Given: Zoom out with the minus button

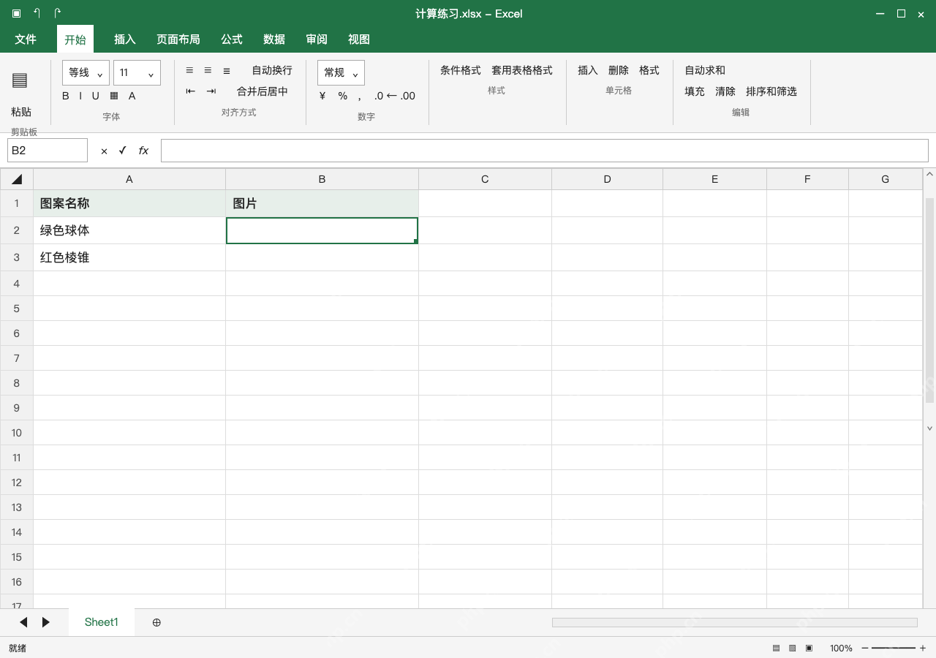Looking at the screenshot, I should pos(865,648).
